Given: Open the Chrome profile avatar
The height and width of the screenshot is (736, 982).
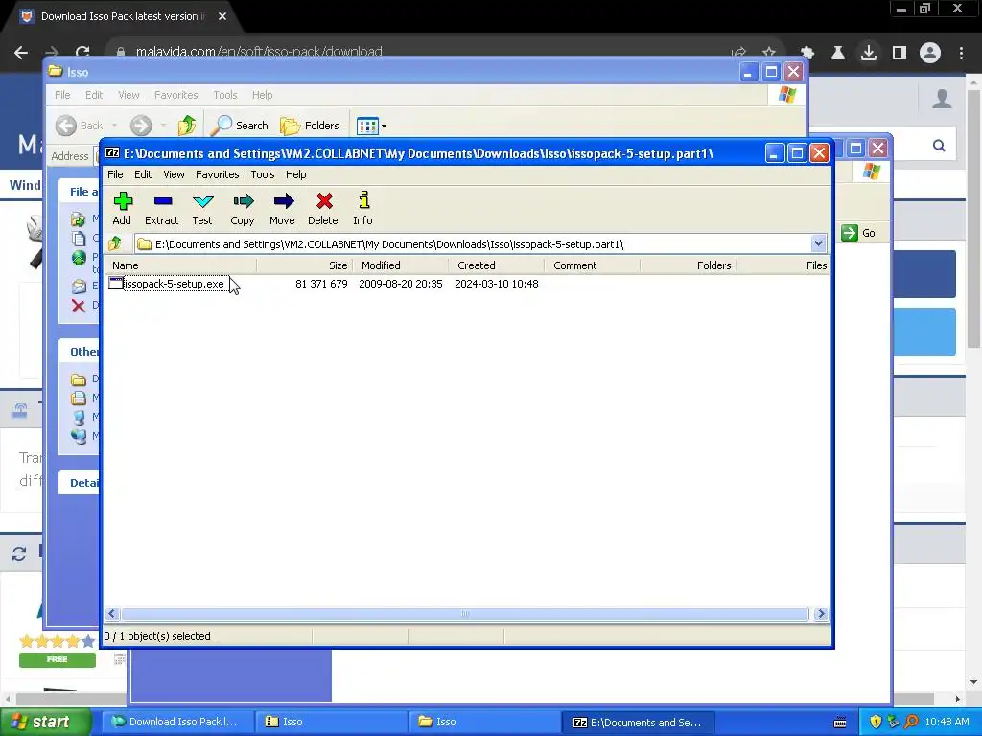Looking at the screenshot, I should tap(930, 53).
